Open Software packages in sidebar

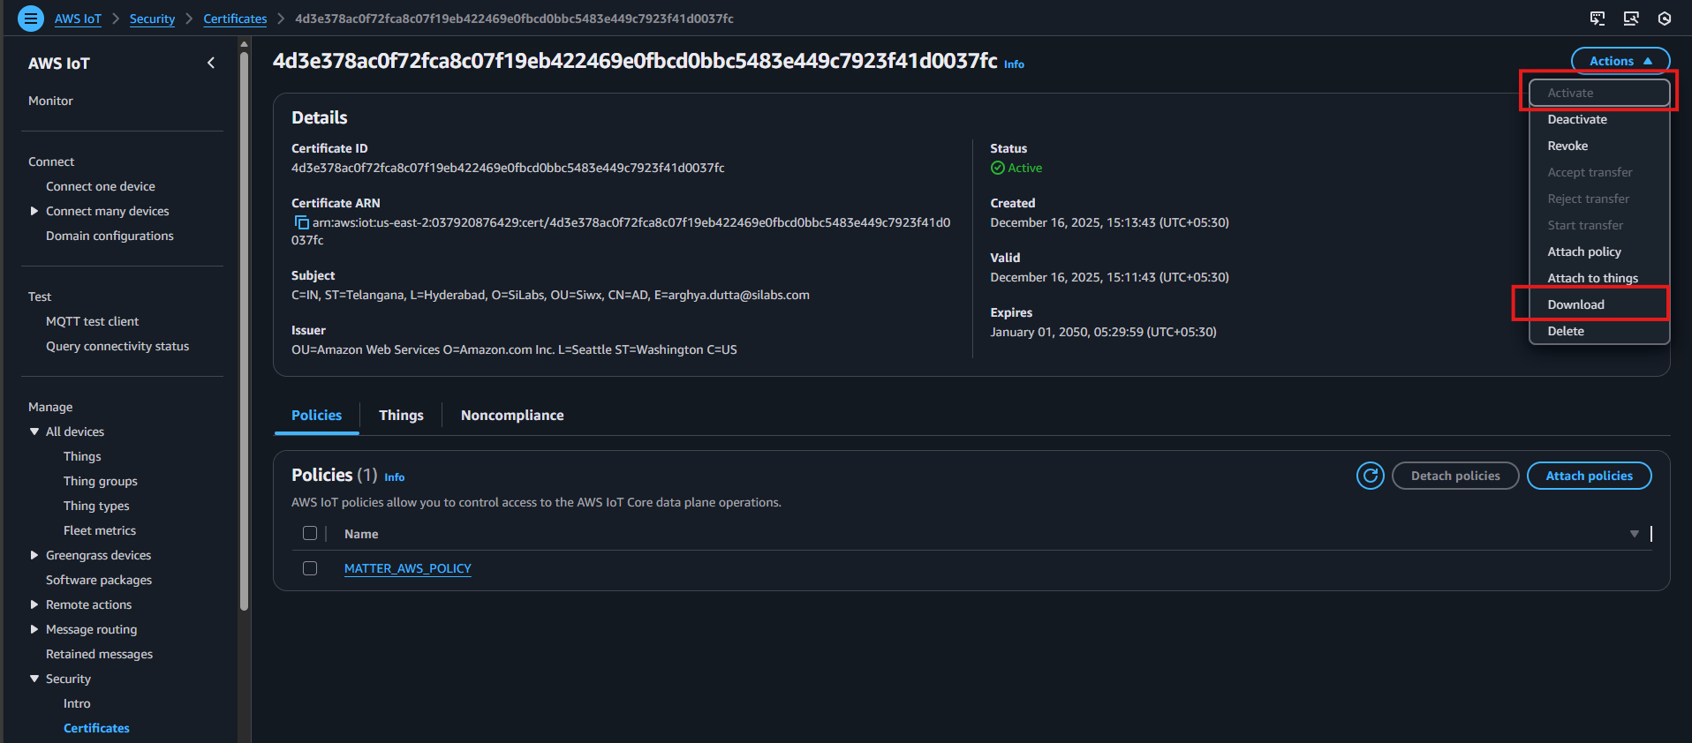click(99, 580)
